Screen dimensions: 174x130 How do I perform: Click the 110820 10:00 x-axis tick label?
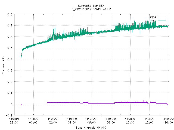[130, 121]
